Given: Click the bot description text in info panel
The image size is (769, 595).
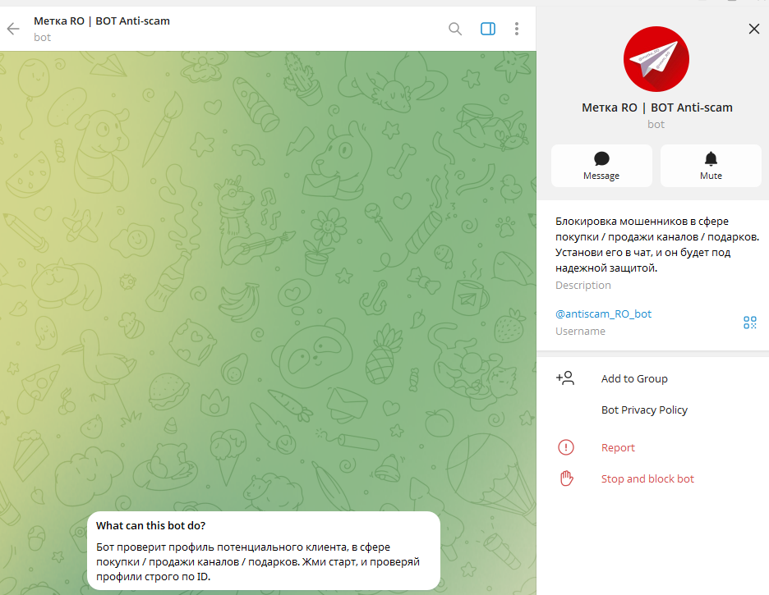Looking at the screenshot, I should [x=656, y=245].
